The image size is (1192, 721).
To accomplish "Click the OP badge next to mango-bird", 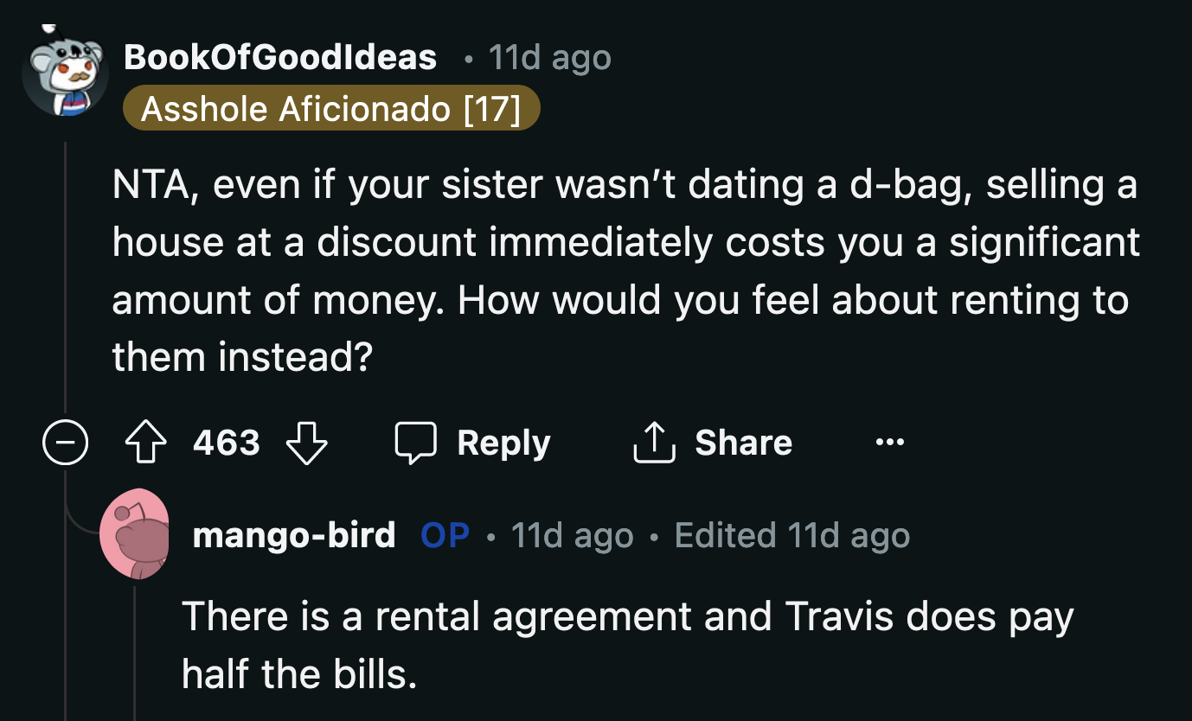I will [444, 535].
